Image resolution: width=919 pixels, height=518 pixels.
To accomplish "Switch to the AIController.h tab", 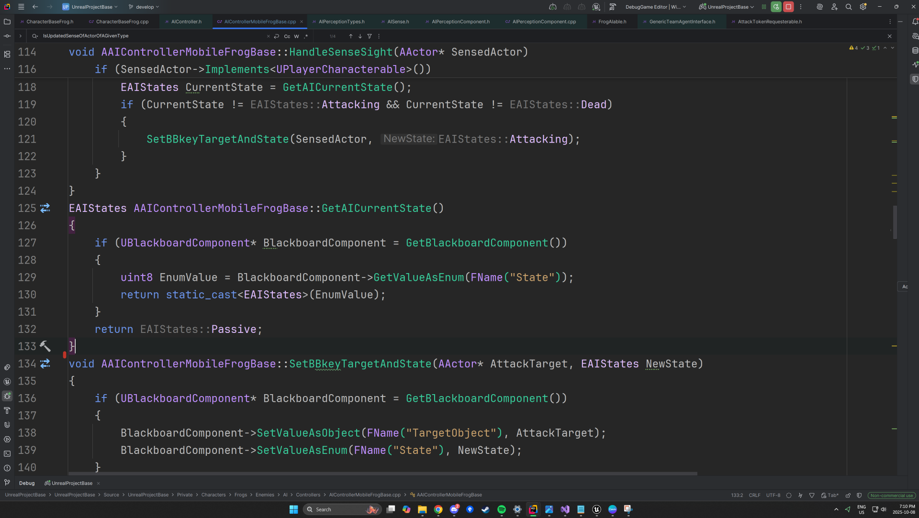I will 186,22.
